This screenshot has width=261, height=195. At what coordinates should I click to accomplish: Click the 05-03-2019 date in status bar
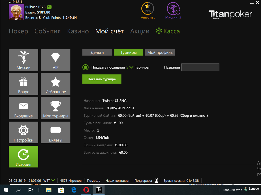(17, 180)
